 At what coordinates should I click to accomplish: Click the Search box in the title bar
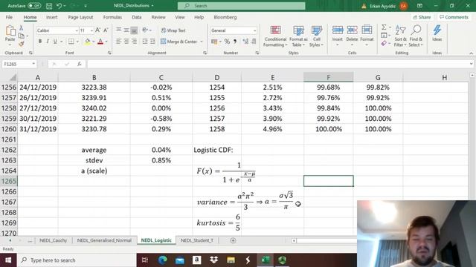coord(241,6)
